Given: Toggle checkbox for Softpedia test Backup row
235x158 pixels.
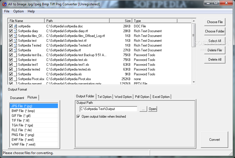Looking at the screenshot, I should point(11,55).
